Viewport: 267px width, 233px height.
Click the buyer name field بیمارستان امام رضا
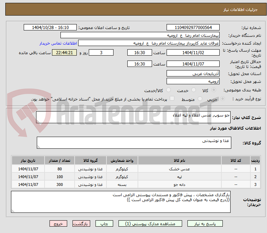(140, 35)
